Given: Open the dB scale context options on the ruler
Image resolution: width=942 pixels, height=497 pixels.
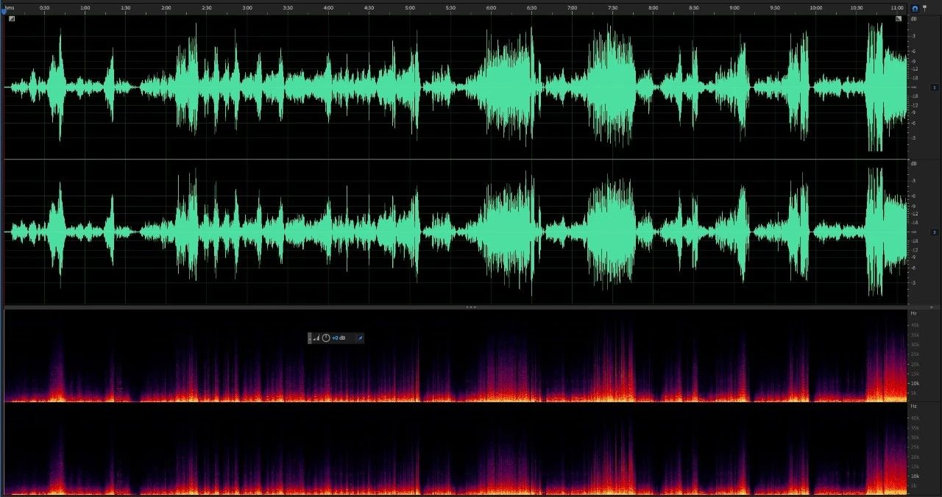Looking at the screenshot, I should (913, 18).
